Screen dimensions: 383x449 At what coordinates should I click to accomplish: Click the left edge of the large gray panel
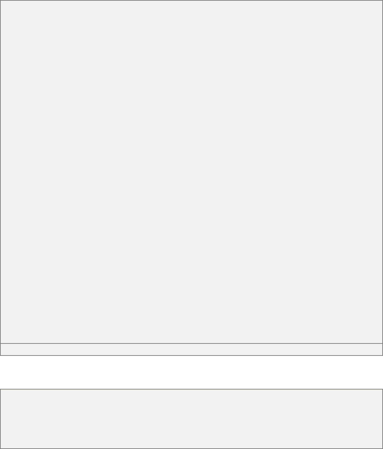(x=0, y=172)
